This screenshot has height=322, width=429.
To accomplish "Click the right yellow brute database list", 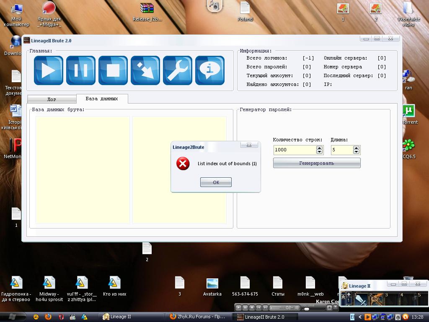I will [179, 170].
